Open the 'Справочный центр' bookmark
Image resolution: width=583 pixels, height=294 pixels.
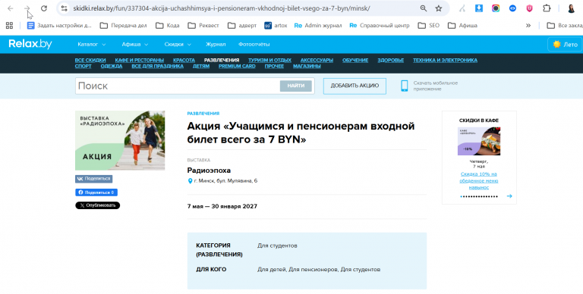[x=380, y=25]
